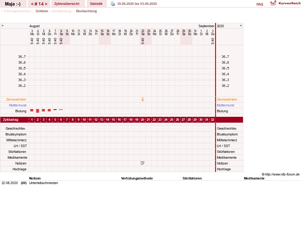The height and width of the screenshot is (233, 301).
Task: Click the spotting dots on cycle day 6
Action: [61, 109]
